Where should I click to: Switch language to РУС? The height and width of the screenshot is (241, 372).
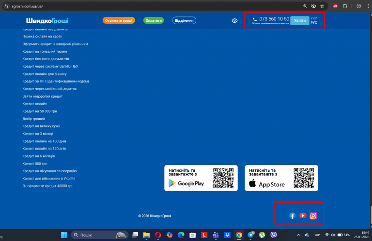(x=314, y=23)
